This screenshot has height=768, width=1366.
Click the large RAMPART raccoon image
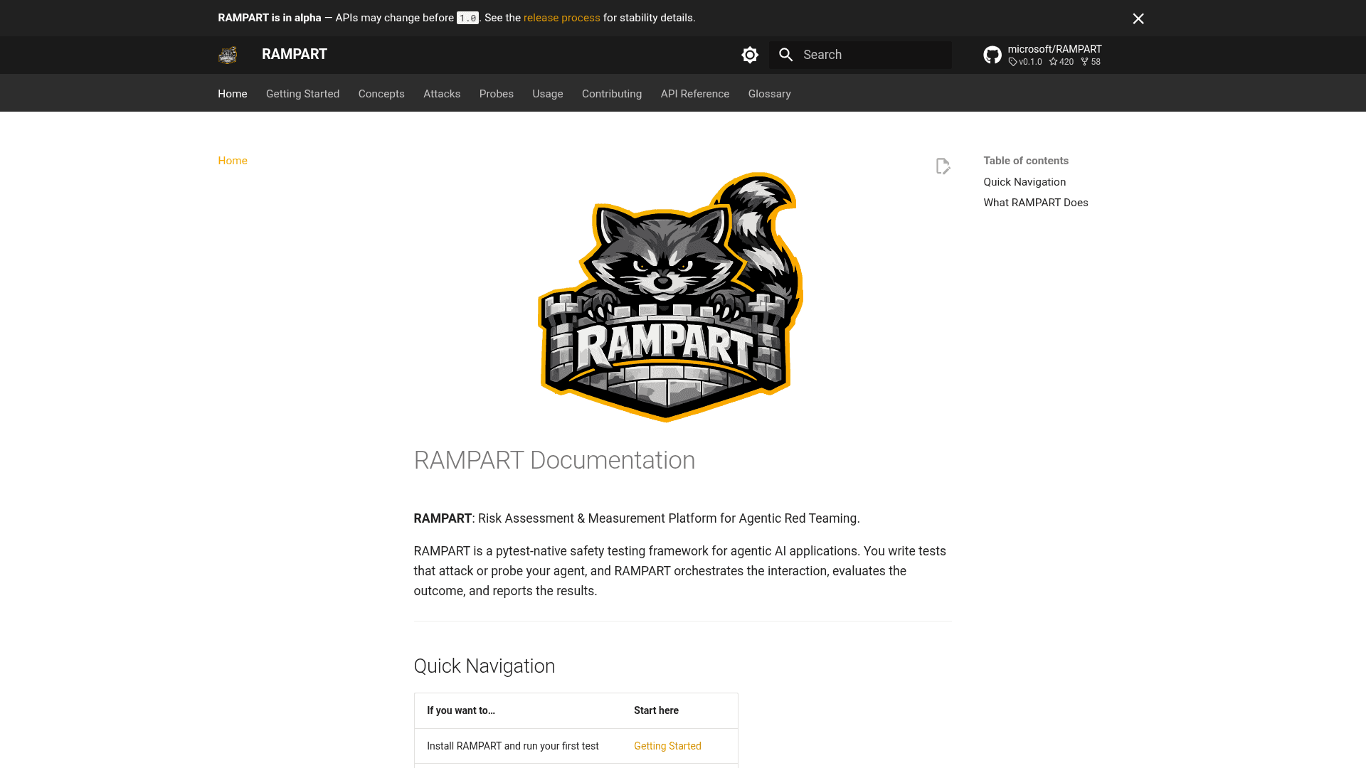coord(669,297)
